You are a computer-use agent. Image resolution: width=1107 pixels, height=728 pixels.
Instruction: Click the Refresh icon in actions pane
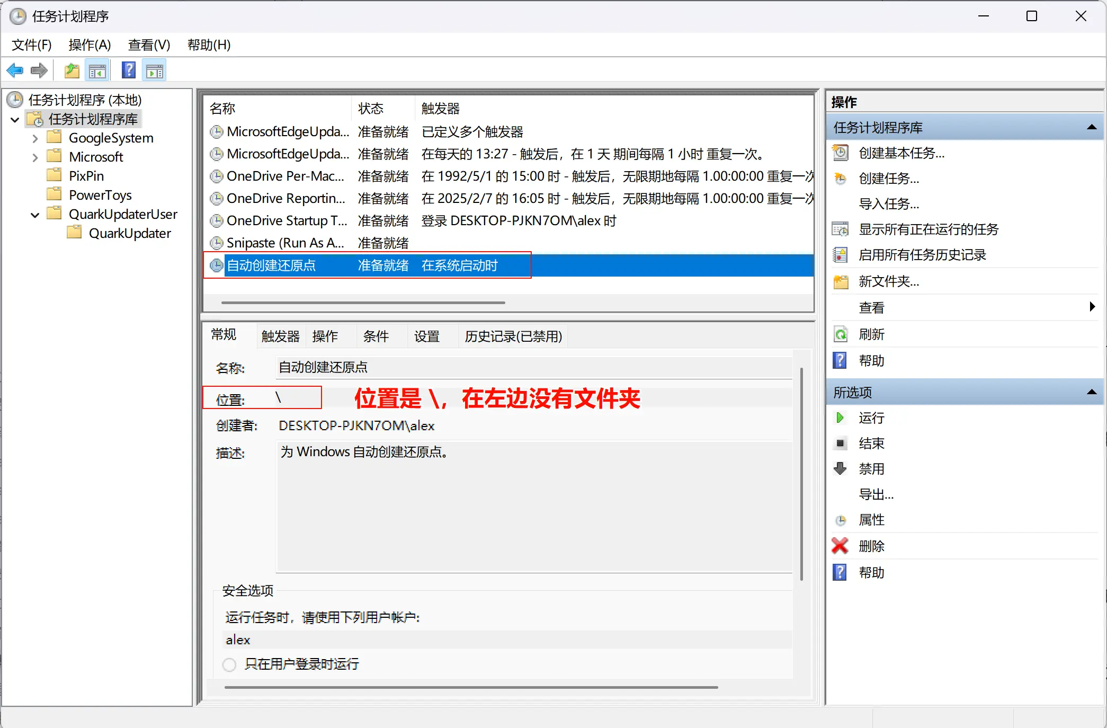pos(840,334)
